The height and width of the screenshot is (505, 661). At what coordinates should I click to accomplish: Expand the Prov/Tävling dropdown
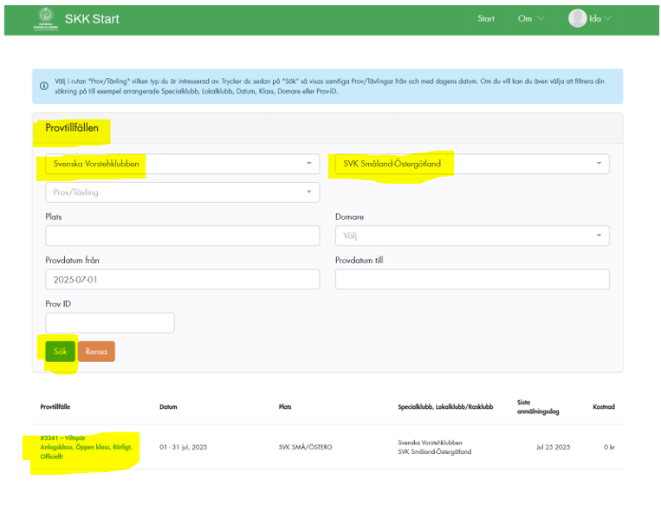tap(183, 192)
